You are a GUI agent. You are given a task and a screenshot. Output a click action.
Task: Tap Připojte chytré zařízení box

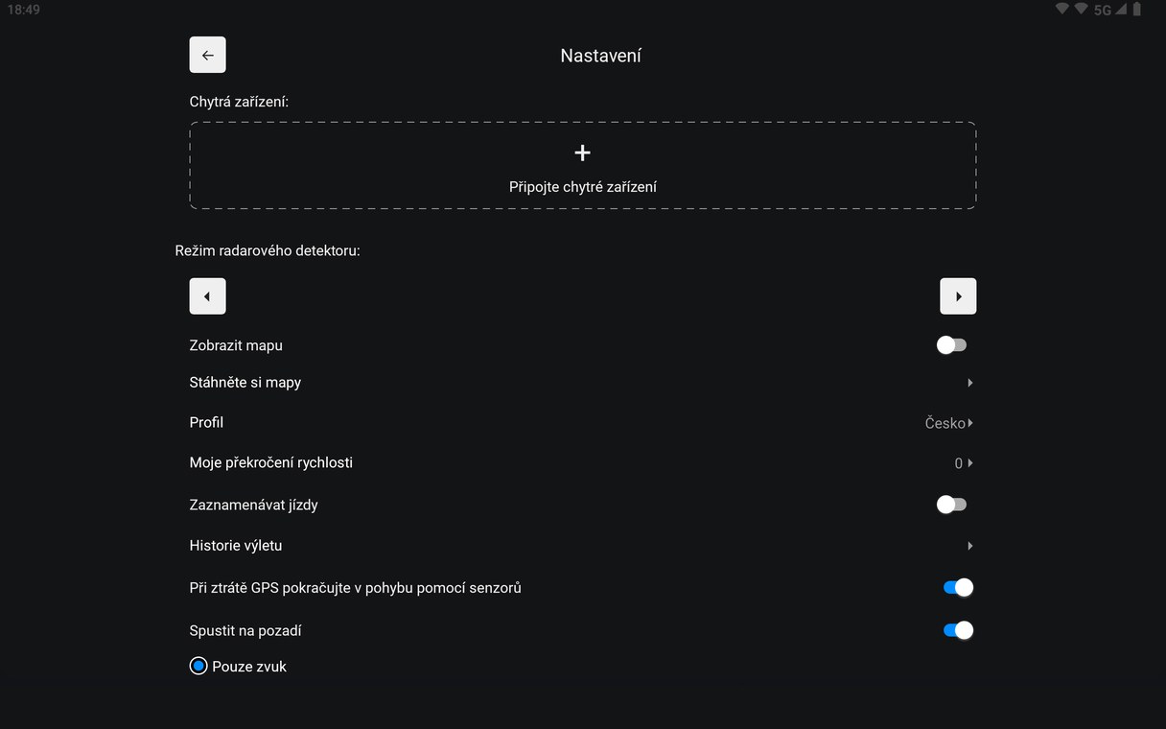coord(583,165)
